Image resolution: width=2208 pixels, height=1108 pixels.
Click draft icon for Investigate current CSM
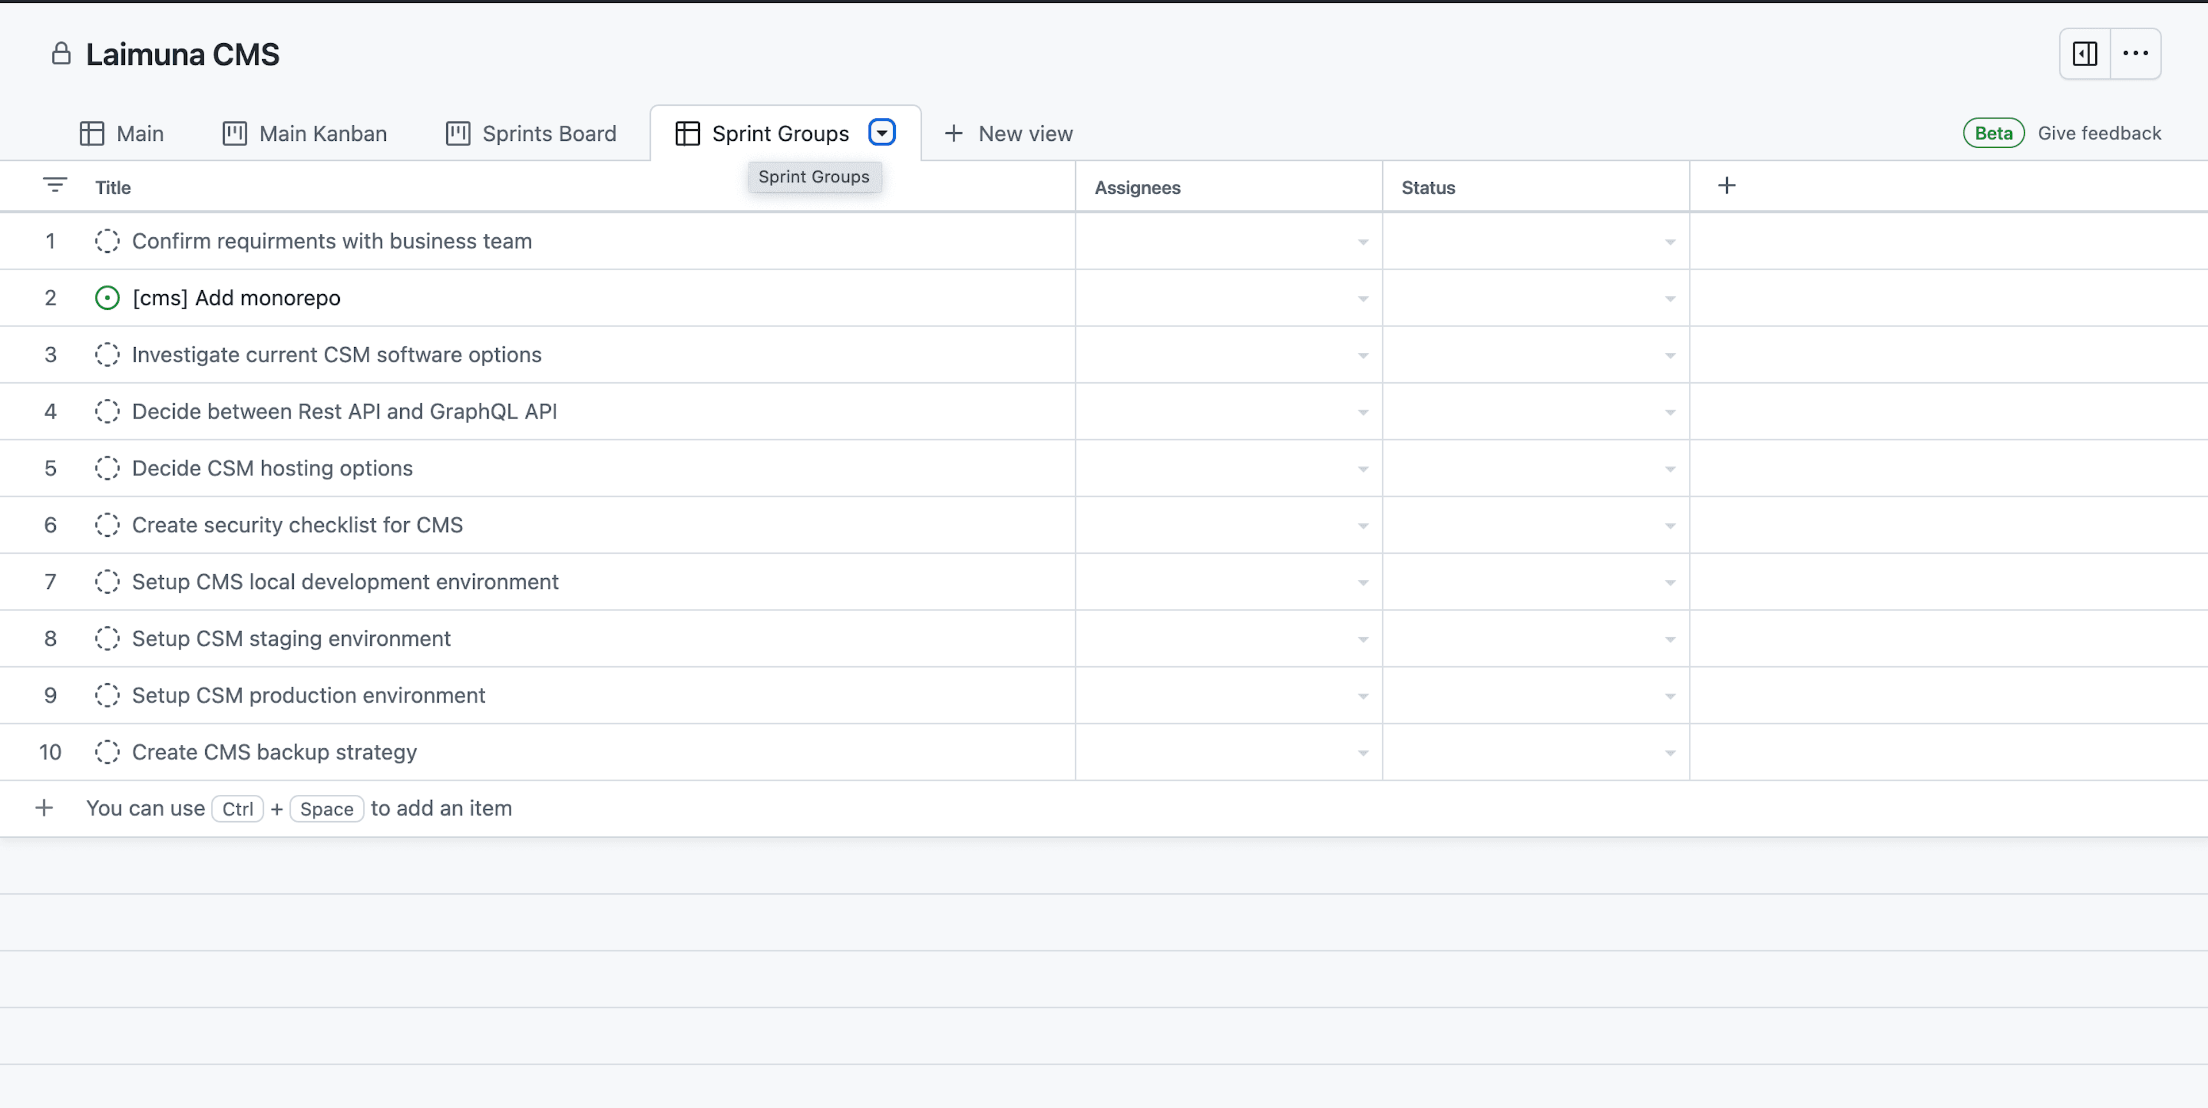click(x=107, y=354)
